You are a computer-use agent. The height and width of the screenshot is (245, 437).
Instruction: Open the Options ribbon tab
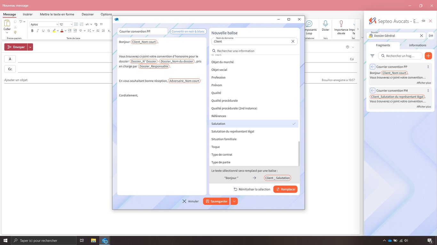pyautogui.click(x=107, y=14)
